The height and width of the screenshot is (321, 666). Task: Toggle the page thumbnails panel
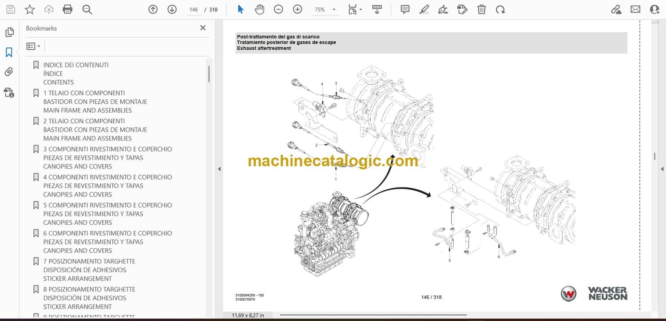tap(9, 32)
